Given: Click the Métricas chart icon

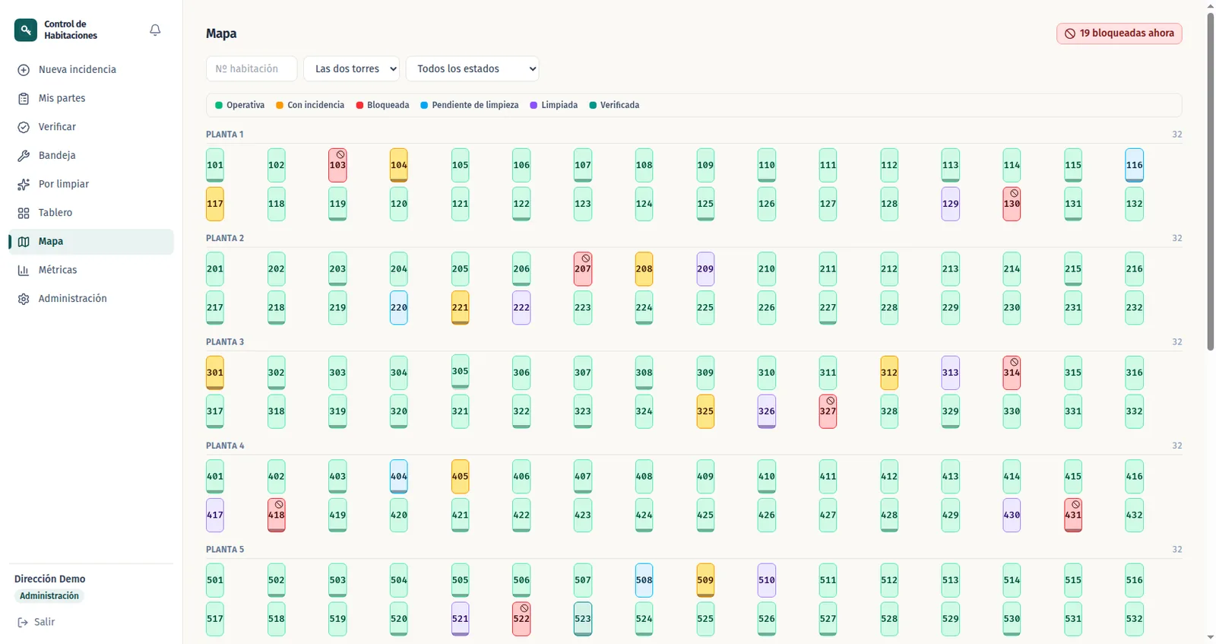Looking at the screenshot, I should coord(24,270).
